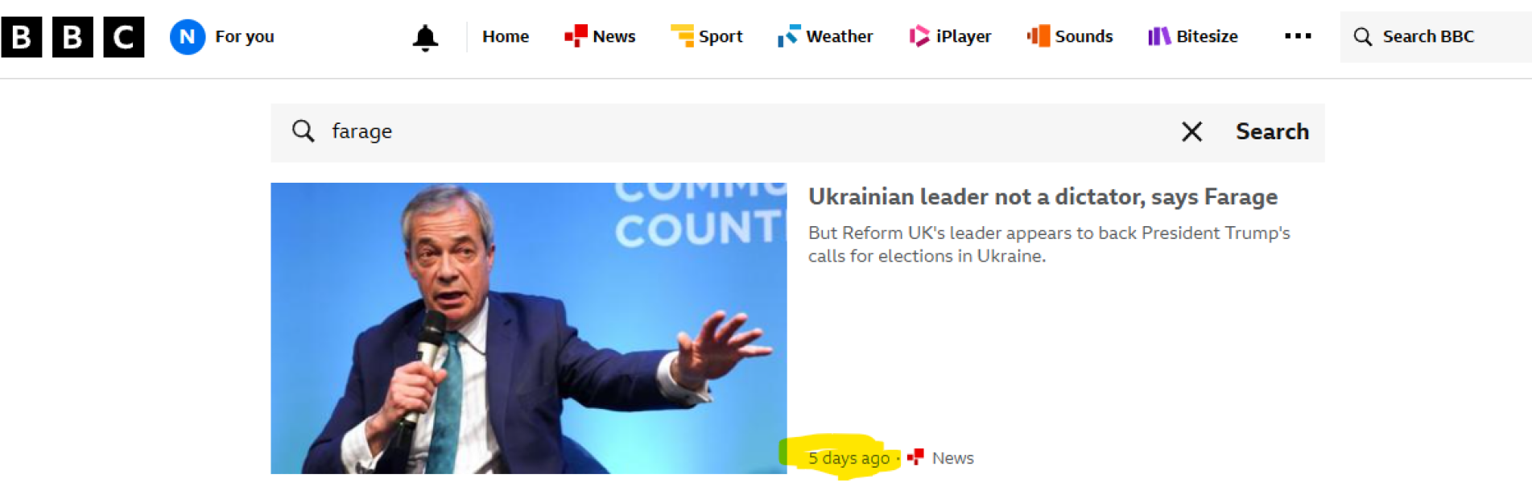Click the magnifier icon in search field
Image resolution: width=1532 pixels, height=483 pixels.
coord(303,131)
